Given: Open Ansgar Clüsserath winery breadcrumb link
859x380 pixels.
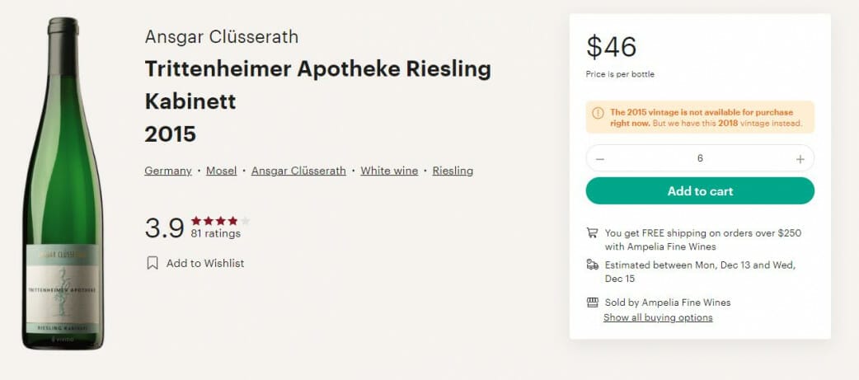Looking at the screenshot, I should [x=298, y=171].
